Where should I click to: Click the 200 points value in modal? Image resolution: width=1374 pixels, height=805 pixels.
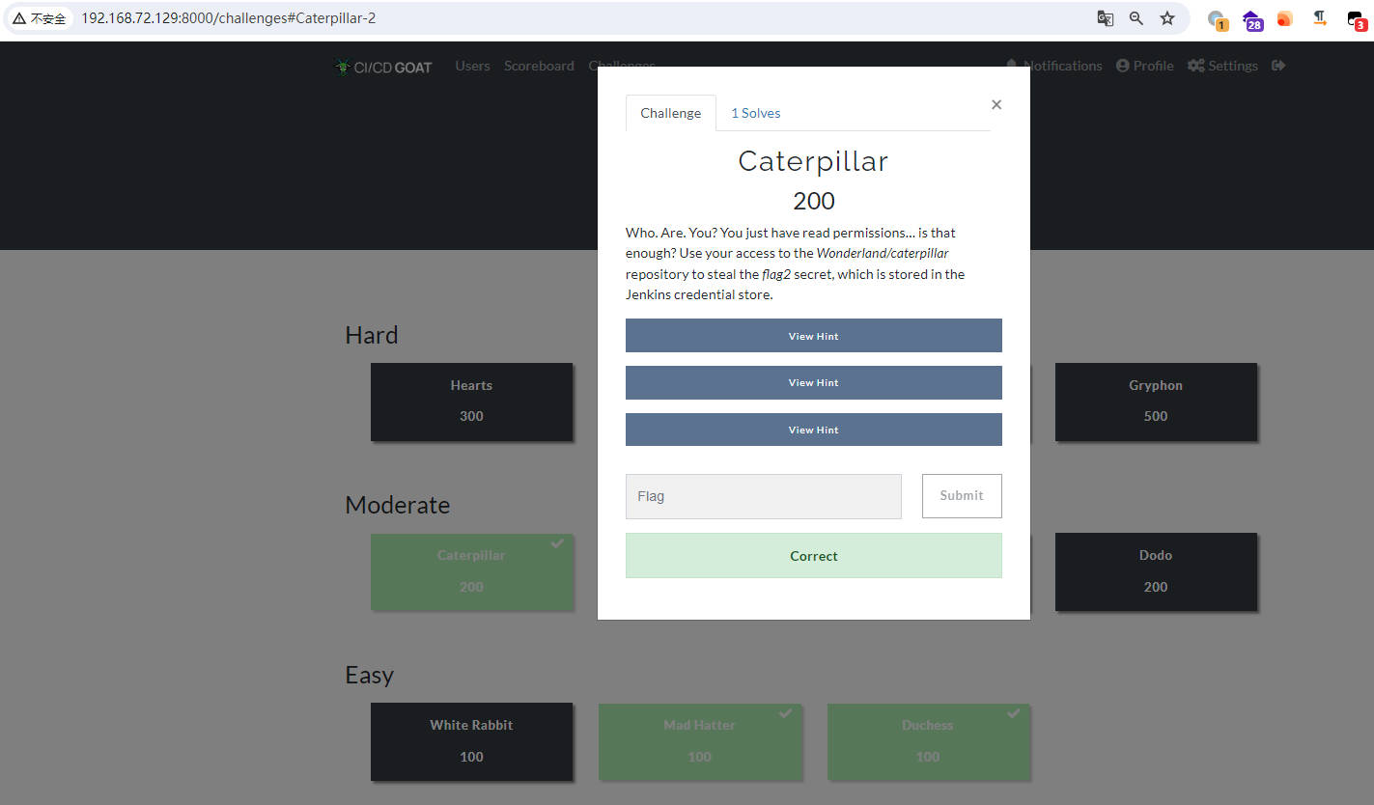[814, 201]
